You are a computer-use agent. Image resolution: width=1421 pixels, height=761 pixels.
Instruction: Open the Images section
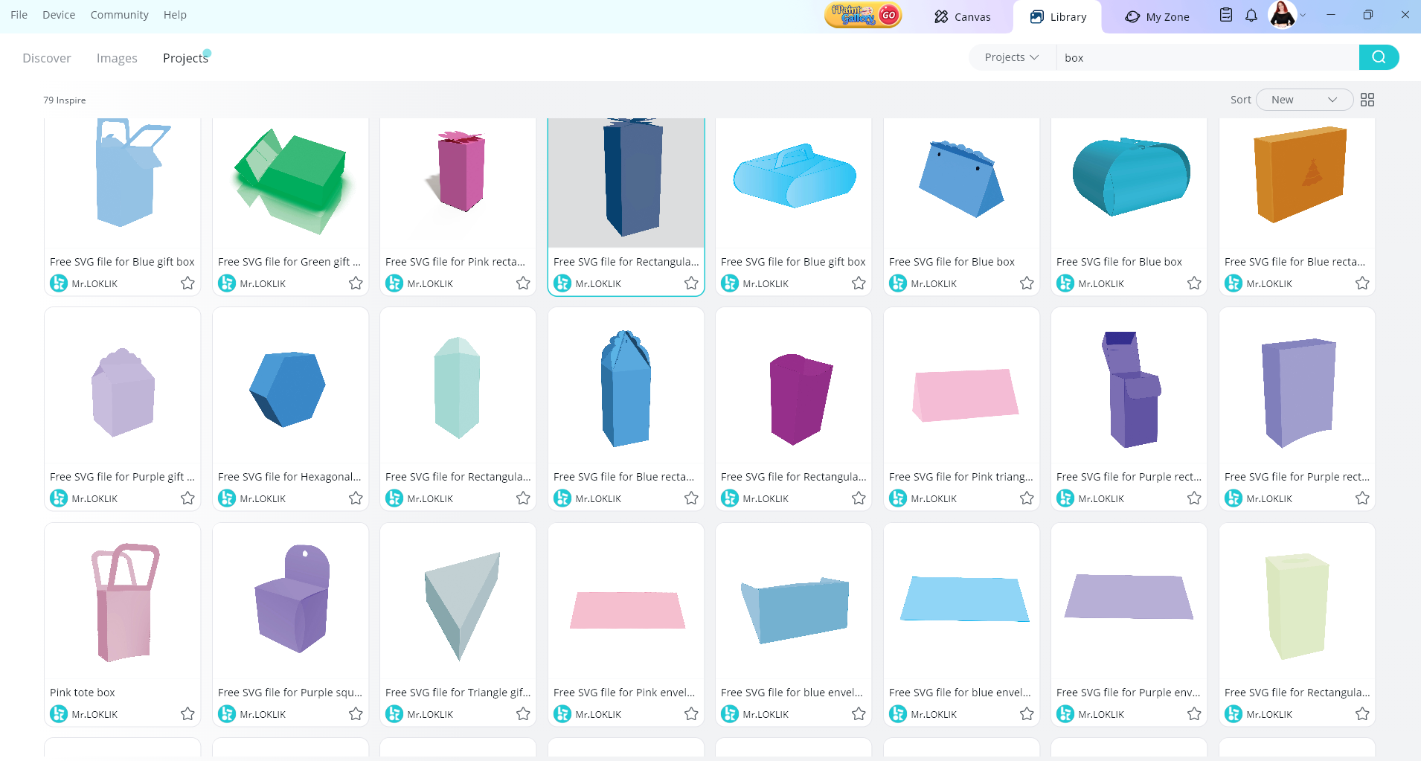117,58
